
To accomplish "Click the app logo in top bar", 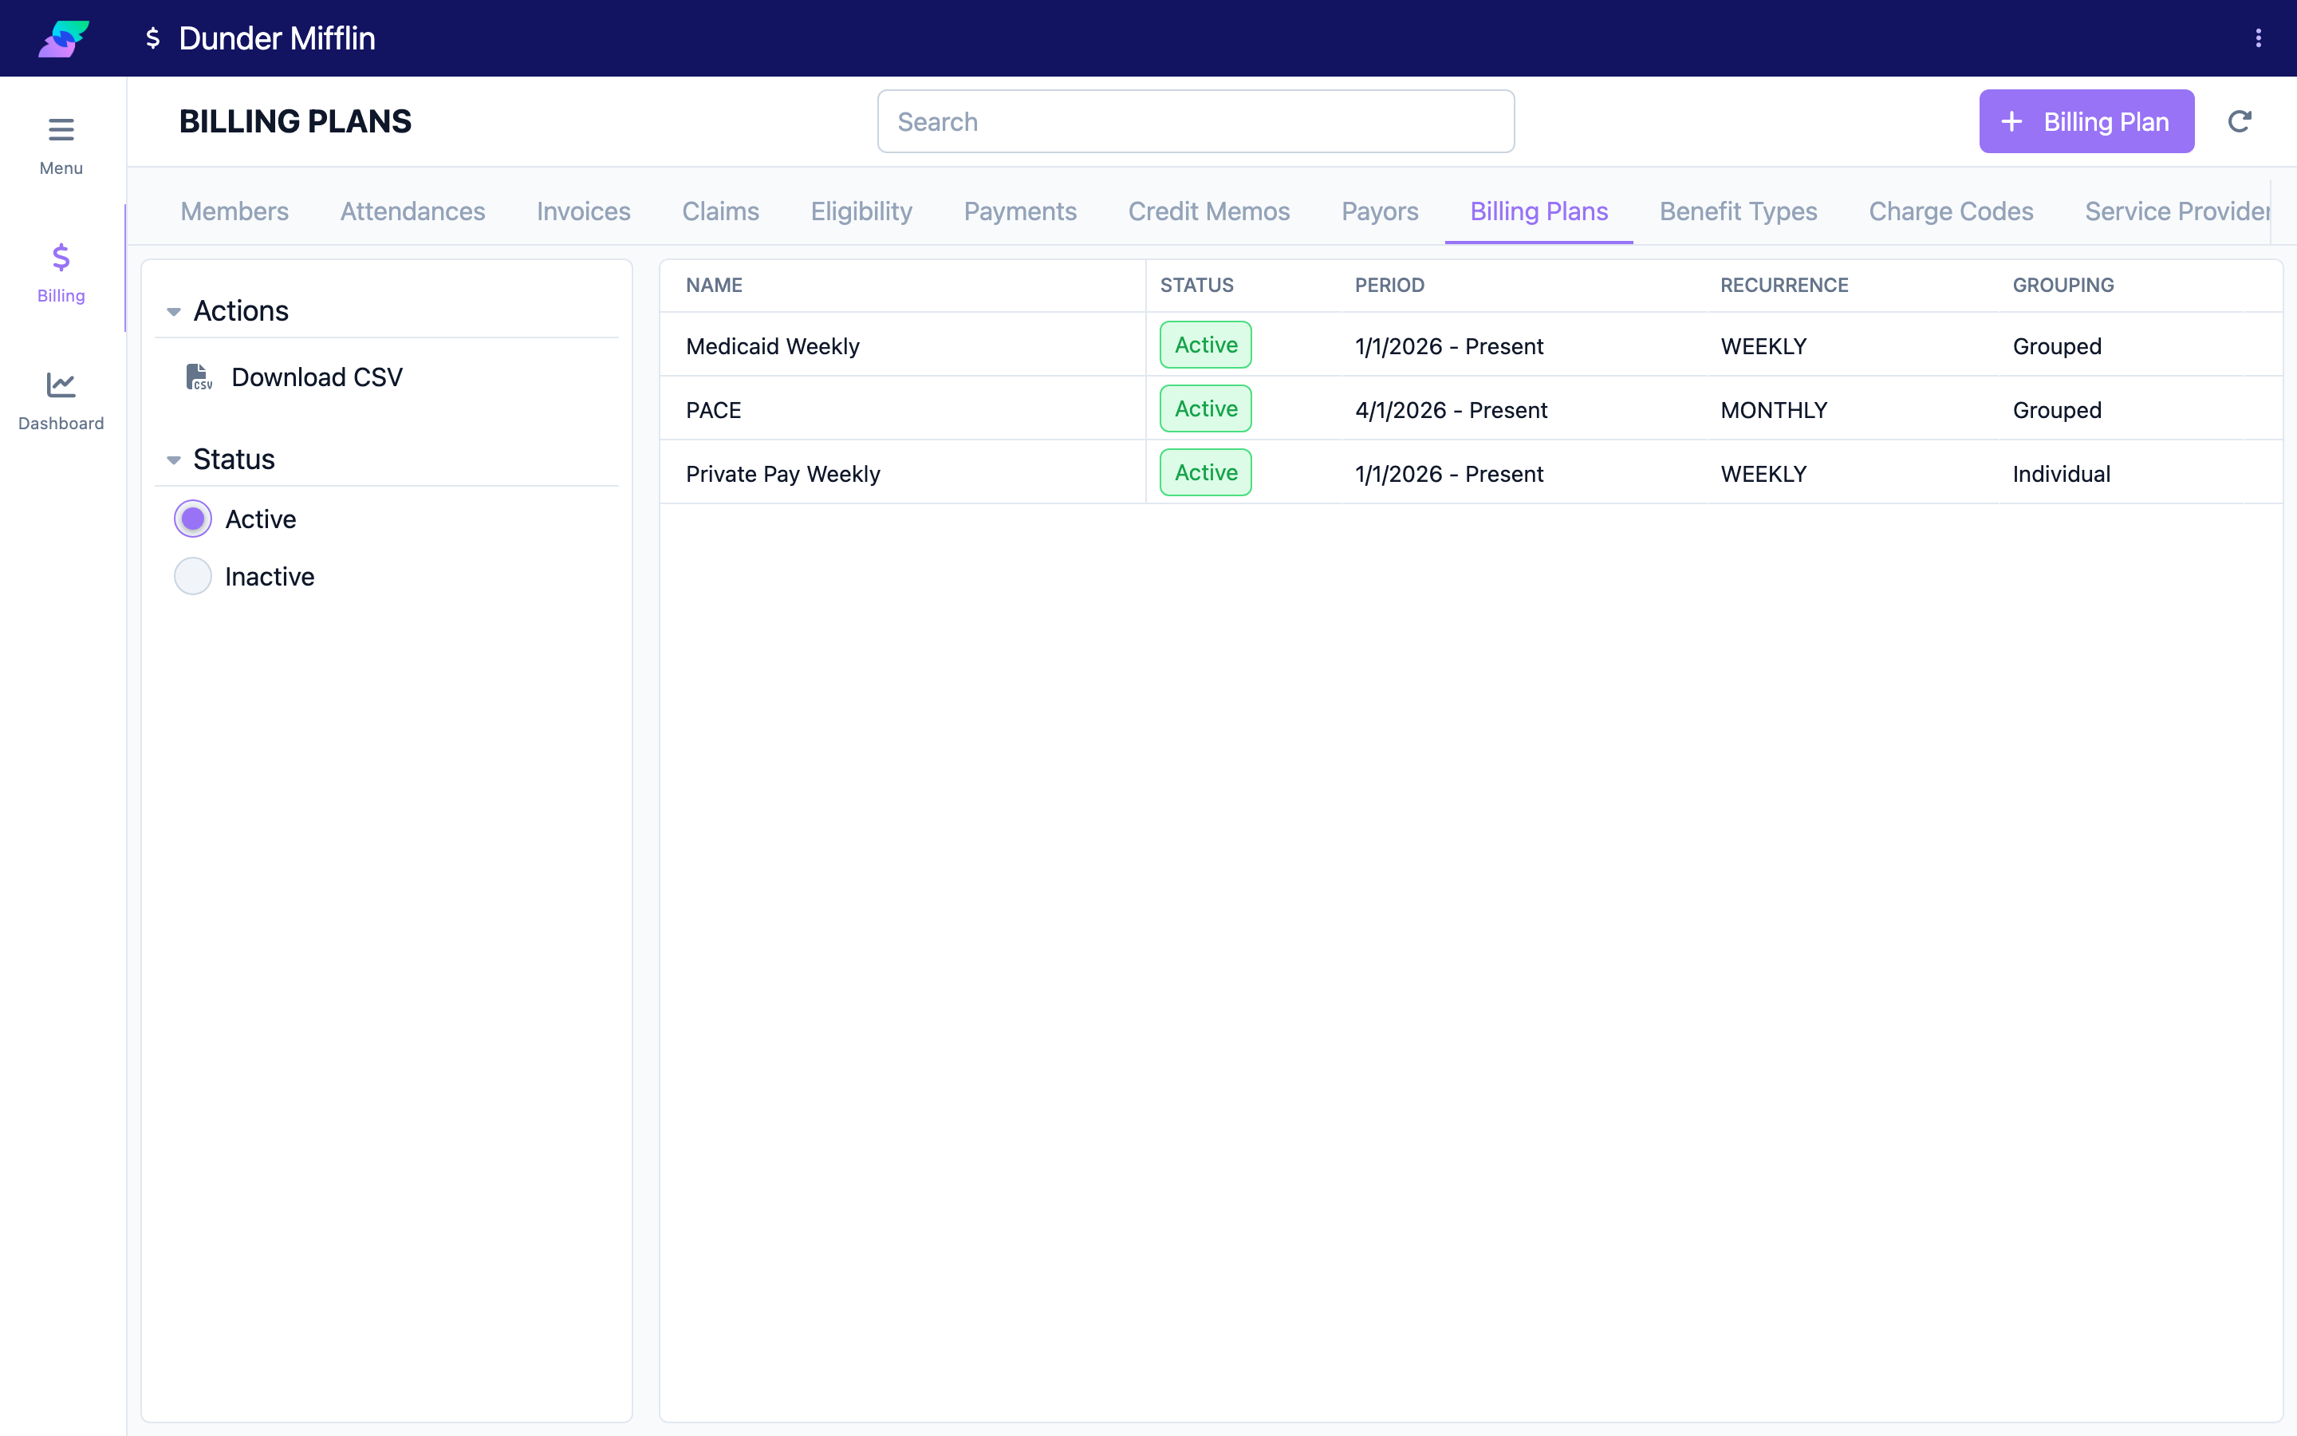I will tap(64, 38).
